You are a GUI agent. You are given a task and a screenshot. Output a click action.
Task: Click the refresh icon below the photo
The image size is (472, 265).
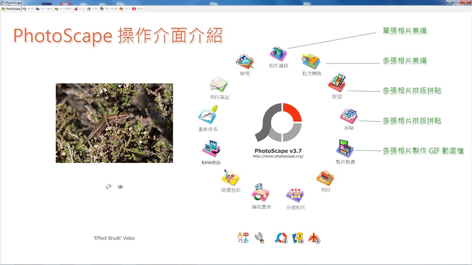pos(108,187)
